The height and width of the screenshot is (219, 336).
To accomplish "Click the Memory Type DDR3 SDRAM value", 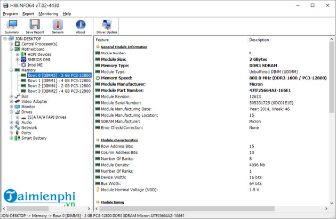I will point(263,66).
